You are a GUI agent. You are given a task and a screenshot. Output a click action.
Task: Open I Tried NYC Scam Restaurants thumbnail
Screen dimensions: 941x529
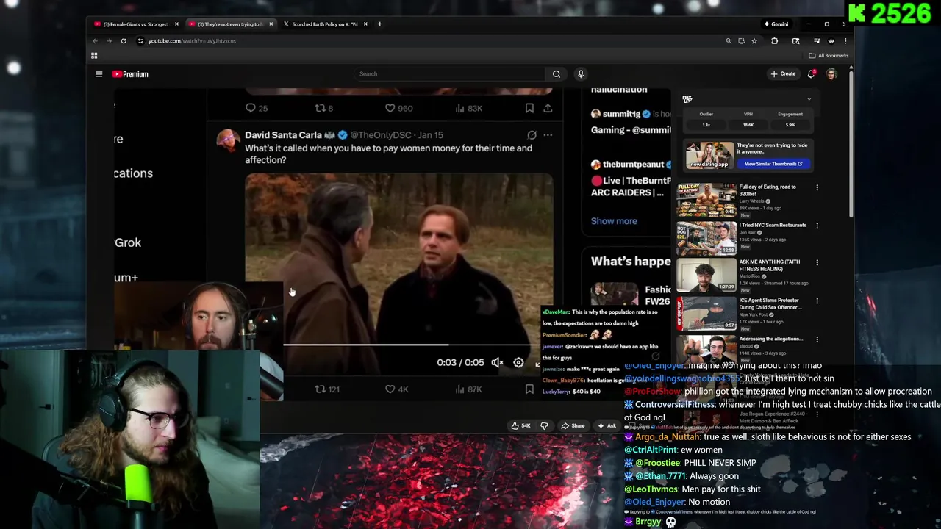coord(706,237)
